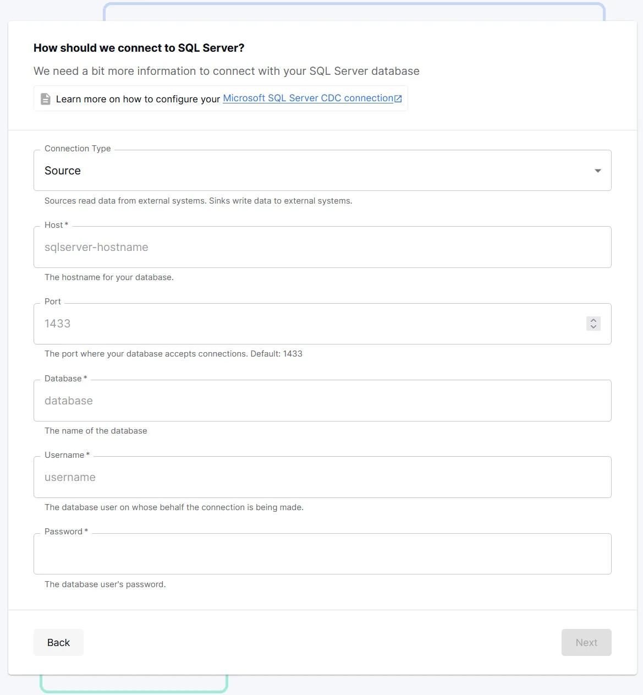
Task: Click the external link icon after CDC connection
Action: coord(398,98)
